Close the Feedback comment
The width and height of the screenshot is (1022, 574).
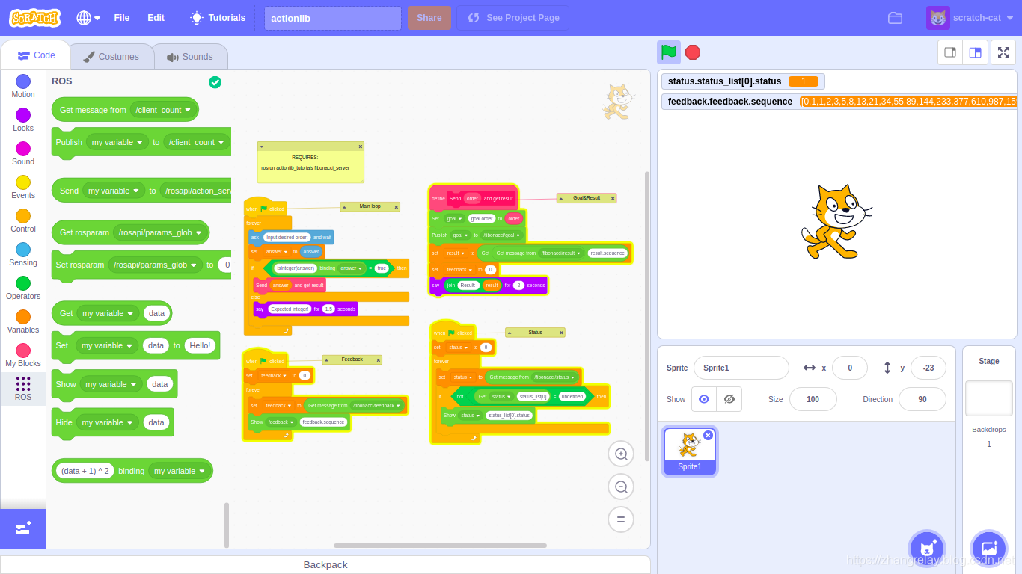[x=378, y=359]
